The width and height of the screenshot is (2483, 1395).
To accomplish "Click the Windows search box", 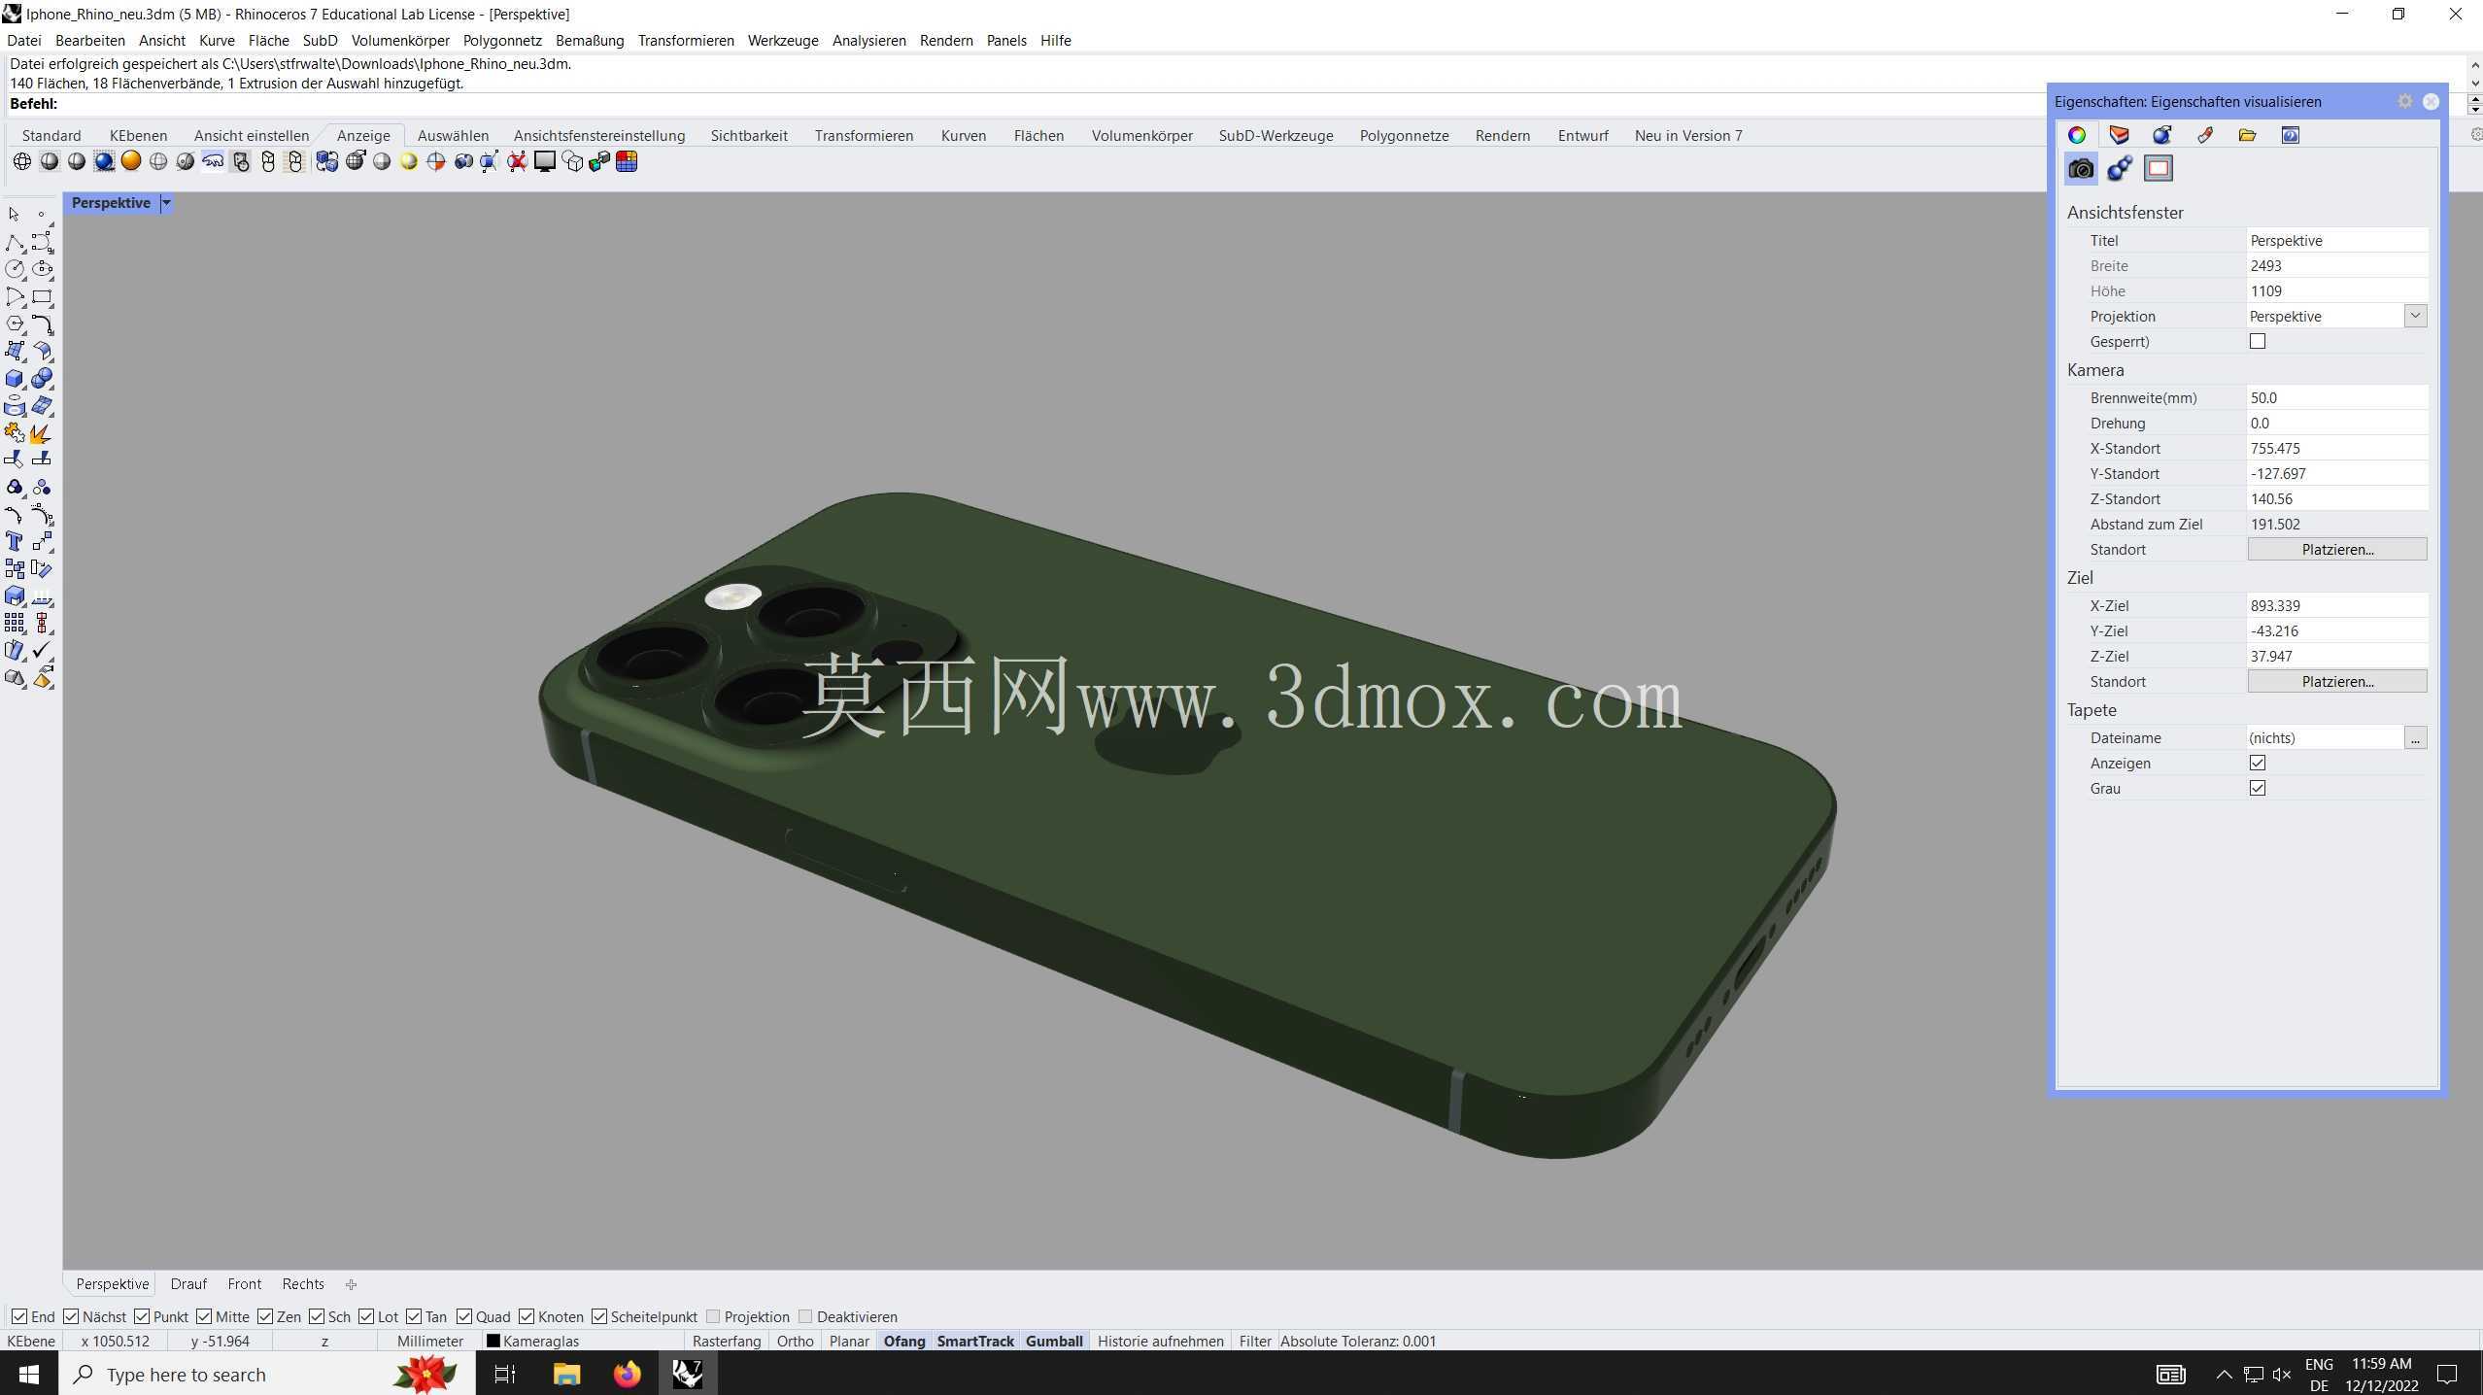I will (267, 1374).
